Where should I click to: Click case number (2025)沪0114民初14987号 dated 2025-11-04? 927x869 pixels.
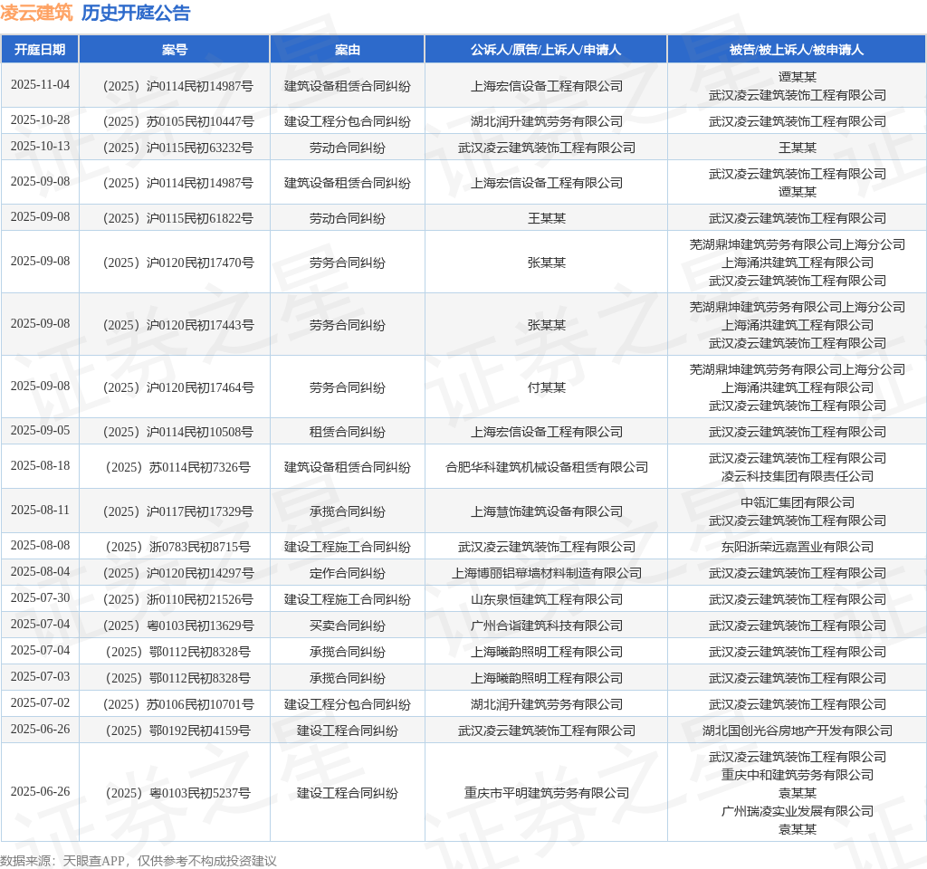point(178,86)
